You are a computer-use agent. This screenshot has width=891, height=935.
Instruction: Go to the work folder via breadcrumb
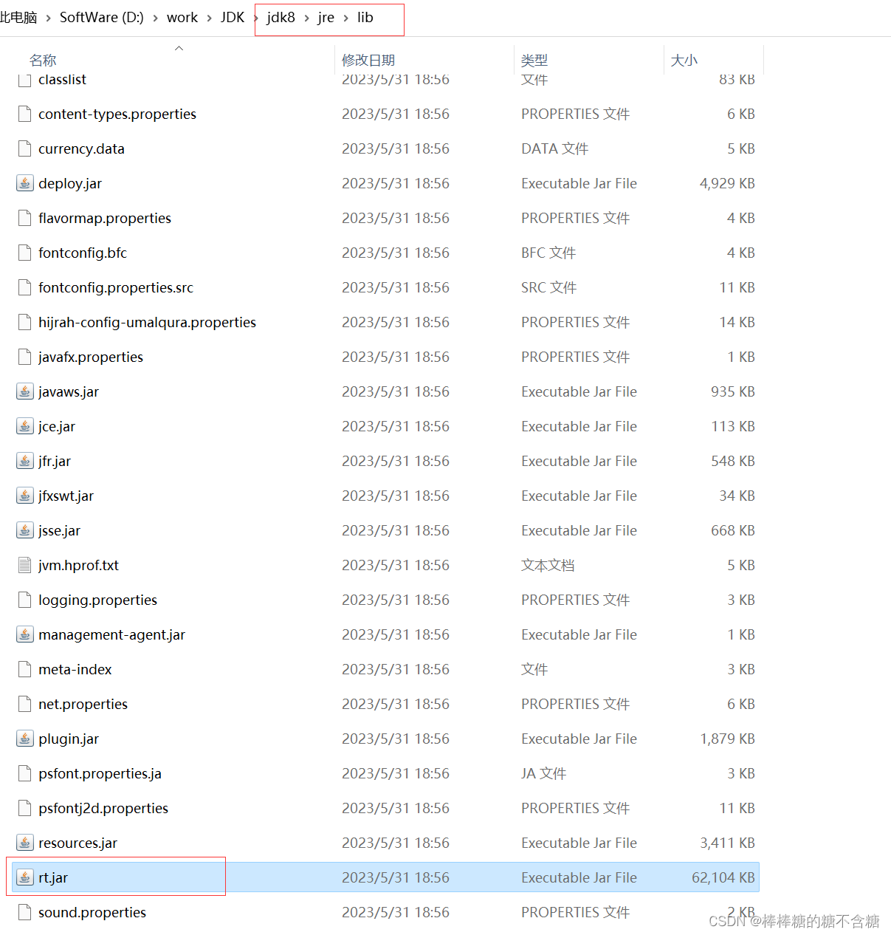coord(182,17)
